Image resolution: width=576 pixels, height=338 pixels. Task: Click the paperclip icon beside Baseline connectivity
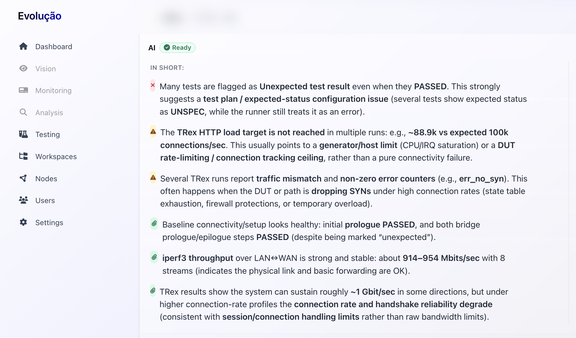(154, 224)
